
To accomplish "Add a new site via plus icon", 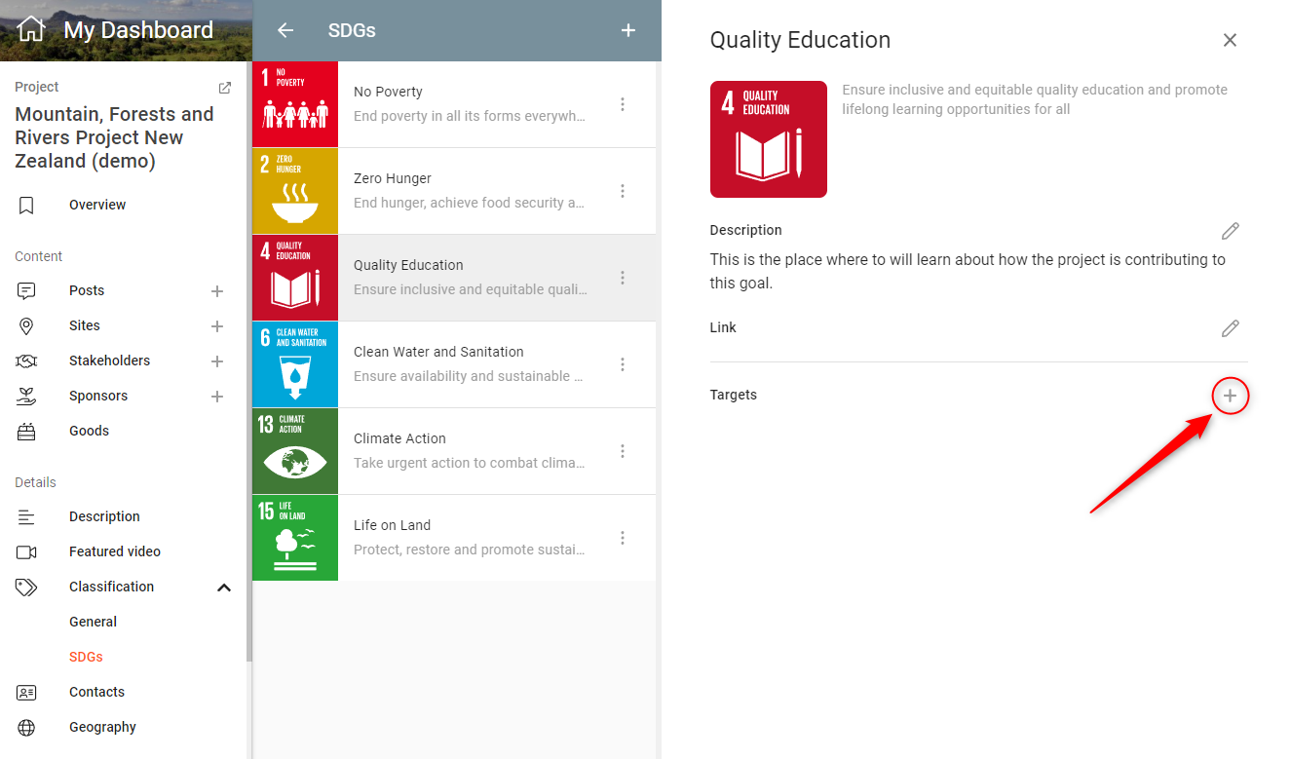I will pos(217,326).
